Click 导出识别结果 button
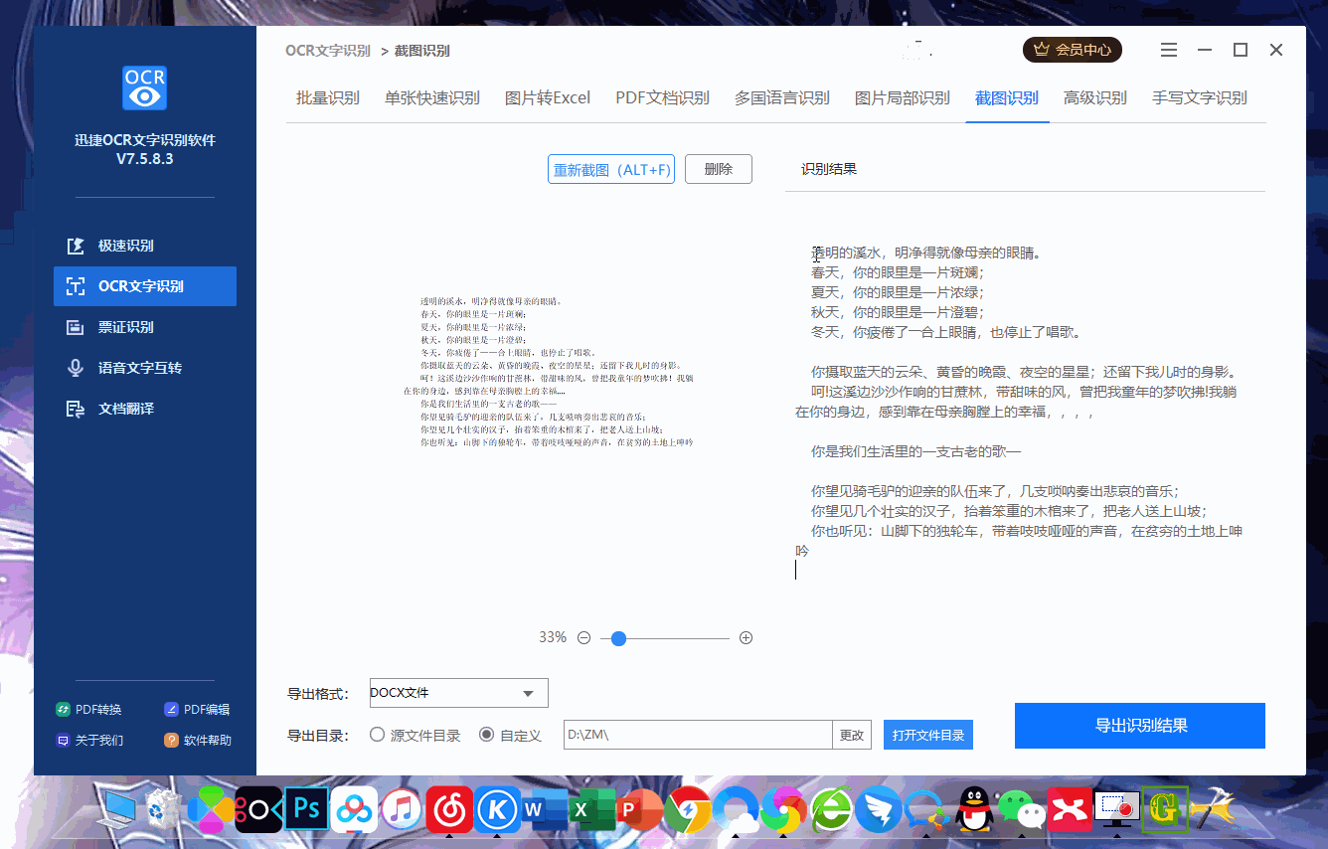 (1140, 726)
